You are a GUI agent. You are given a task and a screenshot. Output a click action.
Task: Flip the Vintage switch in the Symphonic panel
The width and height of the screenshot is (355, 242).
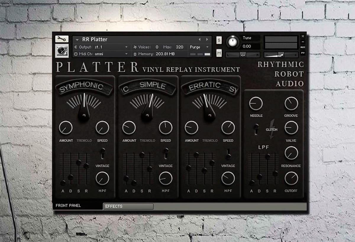pos(102,153)
